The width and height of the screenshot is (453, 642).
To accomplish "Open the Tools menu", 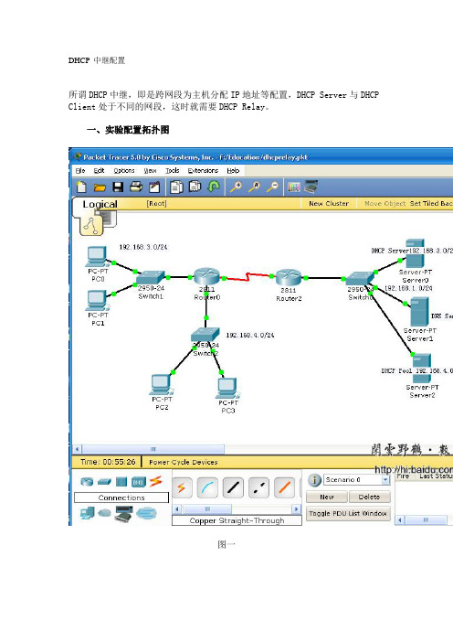I will pyautogui.click(x=172, y=170).
